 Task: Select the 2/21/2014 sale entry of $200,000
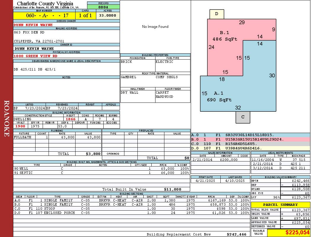(220, 160)
